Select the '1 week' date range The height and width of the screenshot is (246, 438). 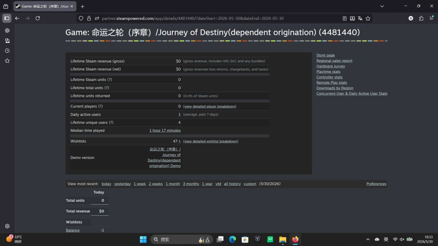click(140, 184)
